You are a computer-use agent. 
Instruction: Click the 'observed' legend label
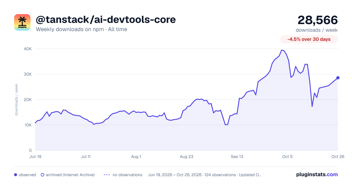tap(27, 175)
